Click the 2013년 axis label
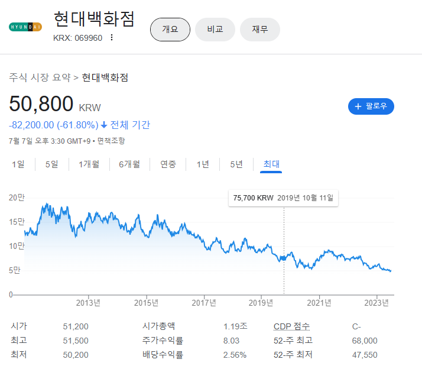 pos(88,303)
